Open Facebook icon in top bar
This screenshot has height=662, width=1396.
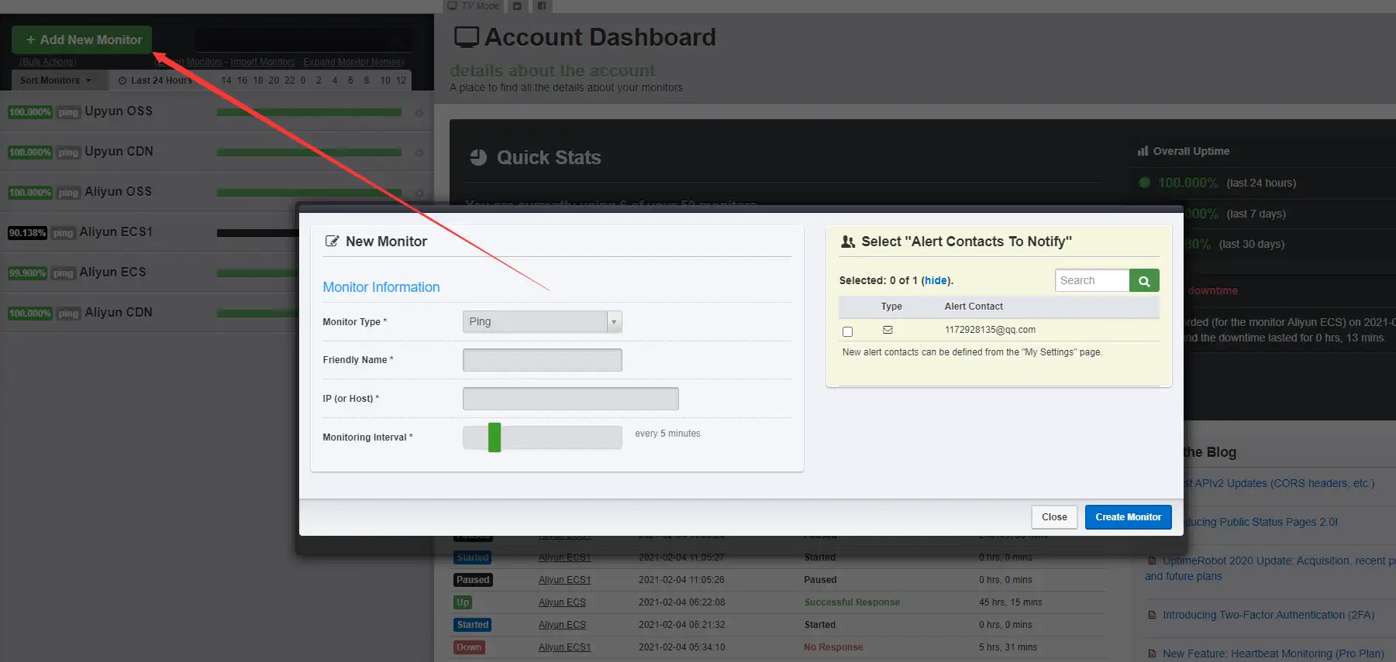542,6
